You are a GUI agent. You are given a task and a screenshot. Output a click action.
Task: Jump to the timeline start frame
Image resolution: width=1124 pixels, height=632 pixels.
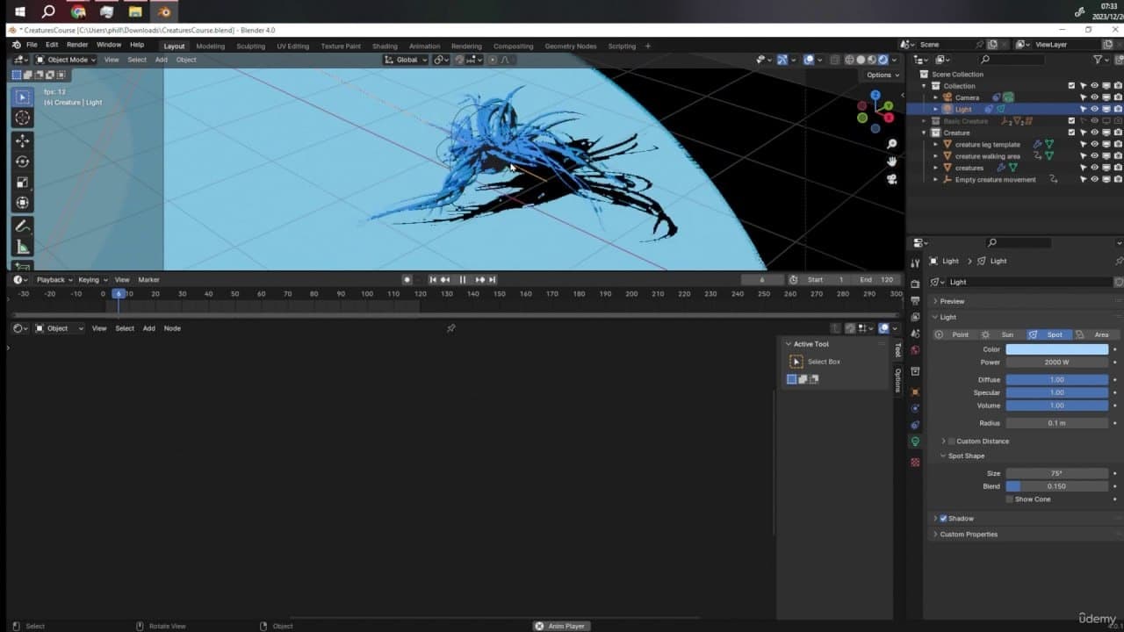point(433,279)
